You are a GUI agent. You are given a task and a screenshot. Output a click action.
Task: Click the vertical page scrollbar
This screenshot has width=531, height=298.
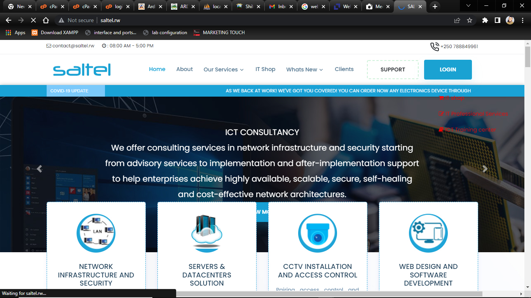(x=528, y=155)
